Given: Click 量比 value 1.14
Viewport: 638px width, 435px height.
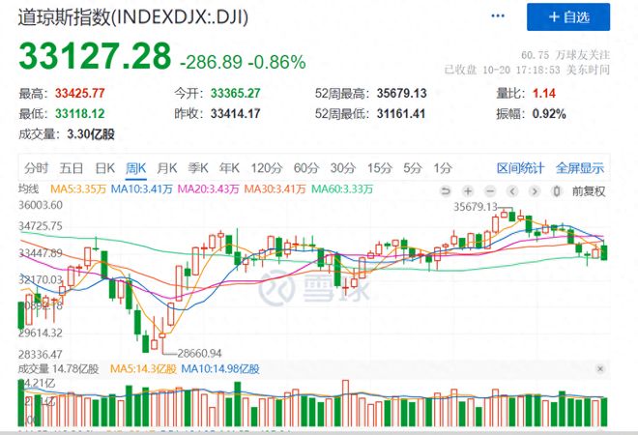Looking at the screenshot, I should click(x=544, y=94).
